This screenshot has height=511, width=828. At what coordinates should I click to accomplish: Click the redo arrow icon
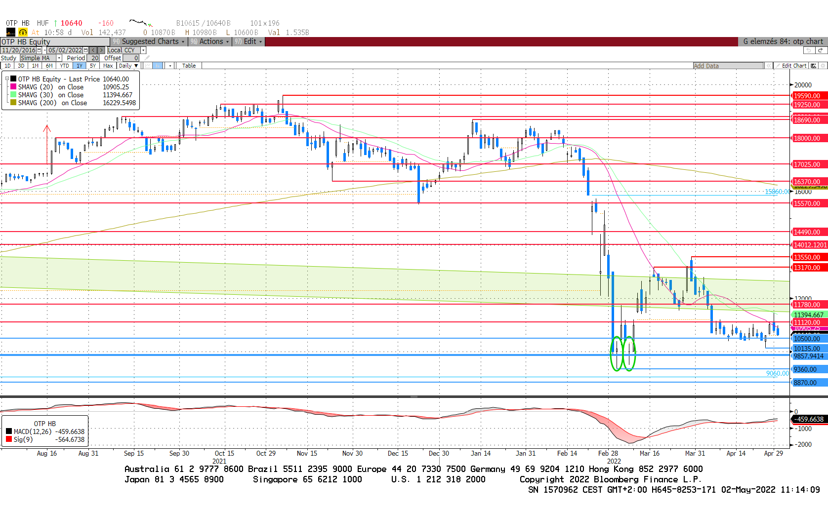pos(821,50)
